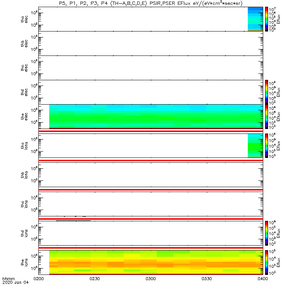Click inside the 'the elec' spectrogram panel
This screenshot has width=282, height=300.
point(150,117)
